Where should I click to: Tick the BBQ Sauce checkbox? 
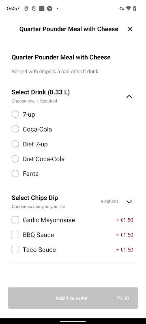(x=15, y=235)
